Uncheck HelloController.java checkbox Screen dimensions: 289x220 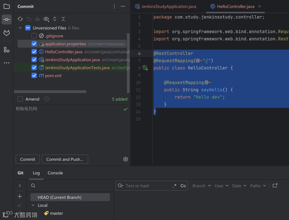[x=34, y=52]
